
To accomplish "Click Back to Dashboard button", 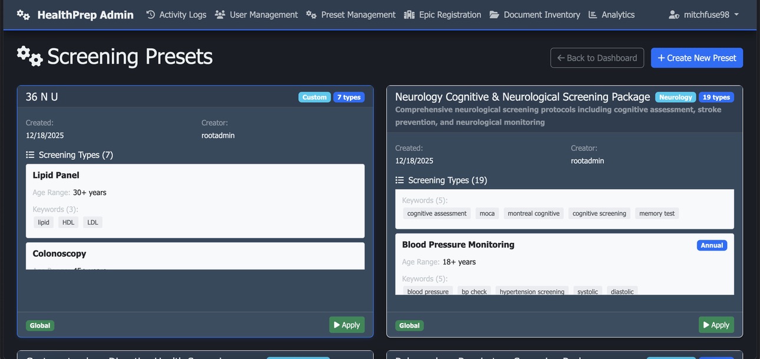I will coord(597,58).
